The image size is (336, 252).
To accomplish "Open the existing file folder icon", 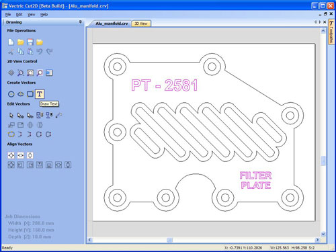I will [21, 42].
